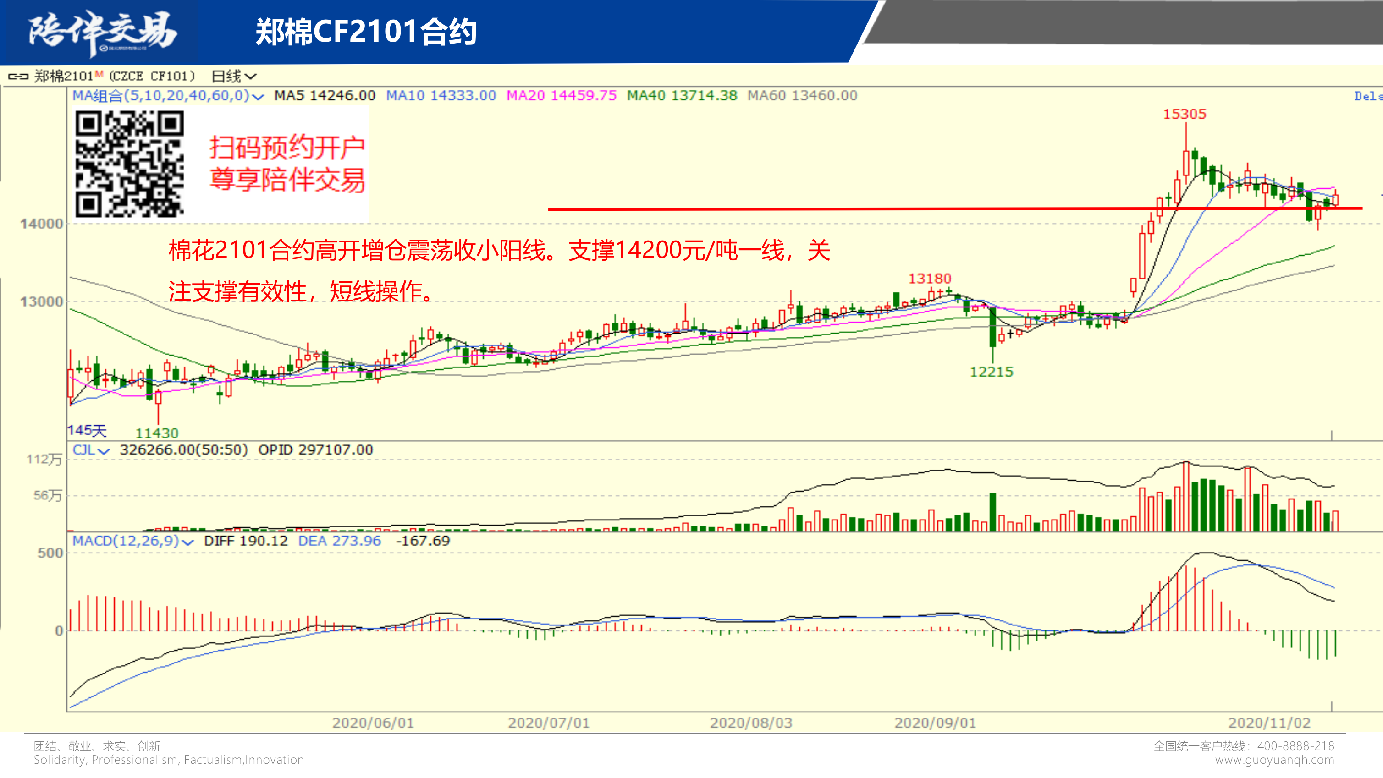Select the MA5 14246.00 legend label

tap(324, 95)
